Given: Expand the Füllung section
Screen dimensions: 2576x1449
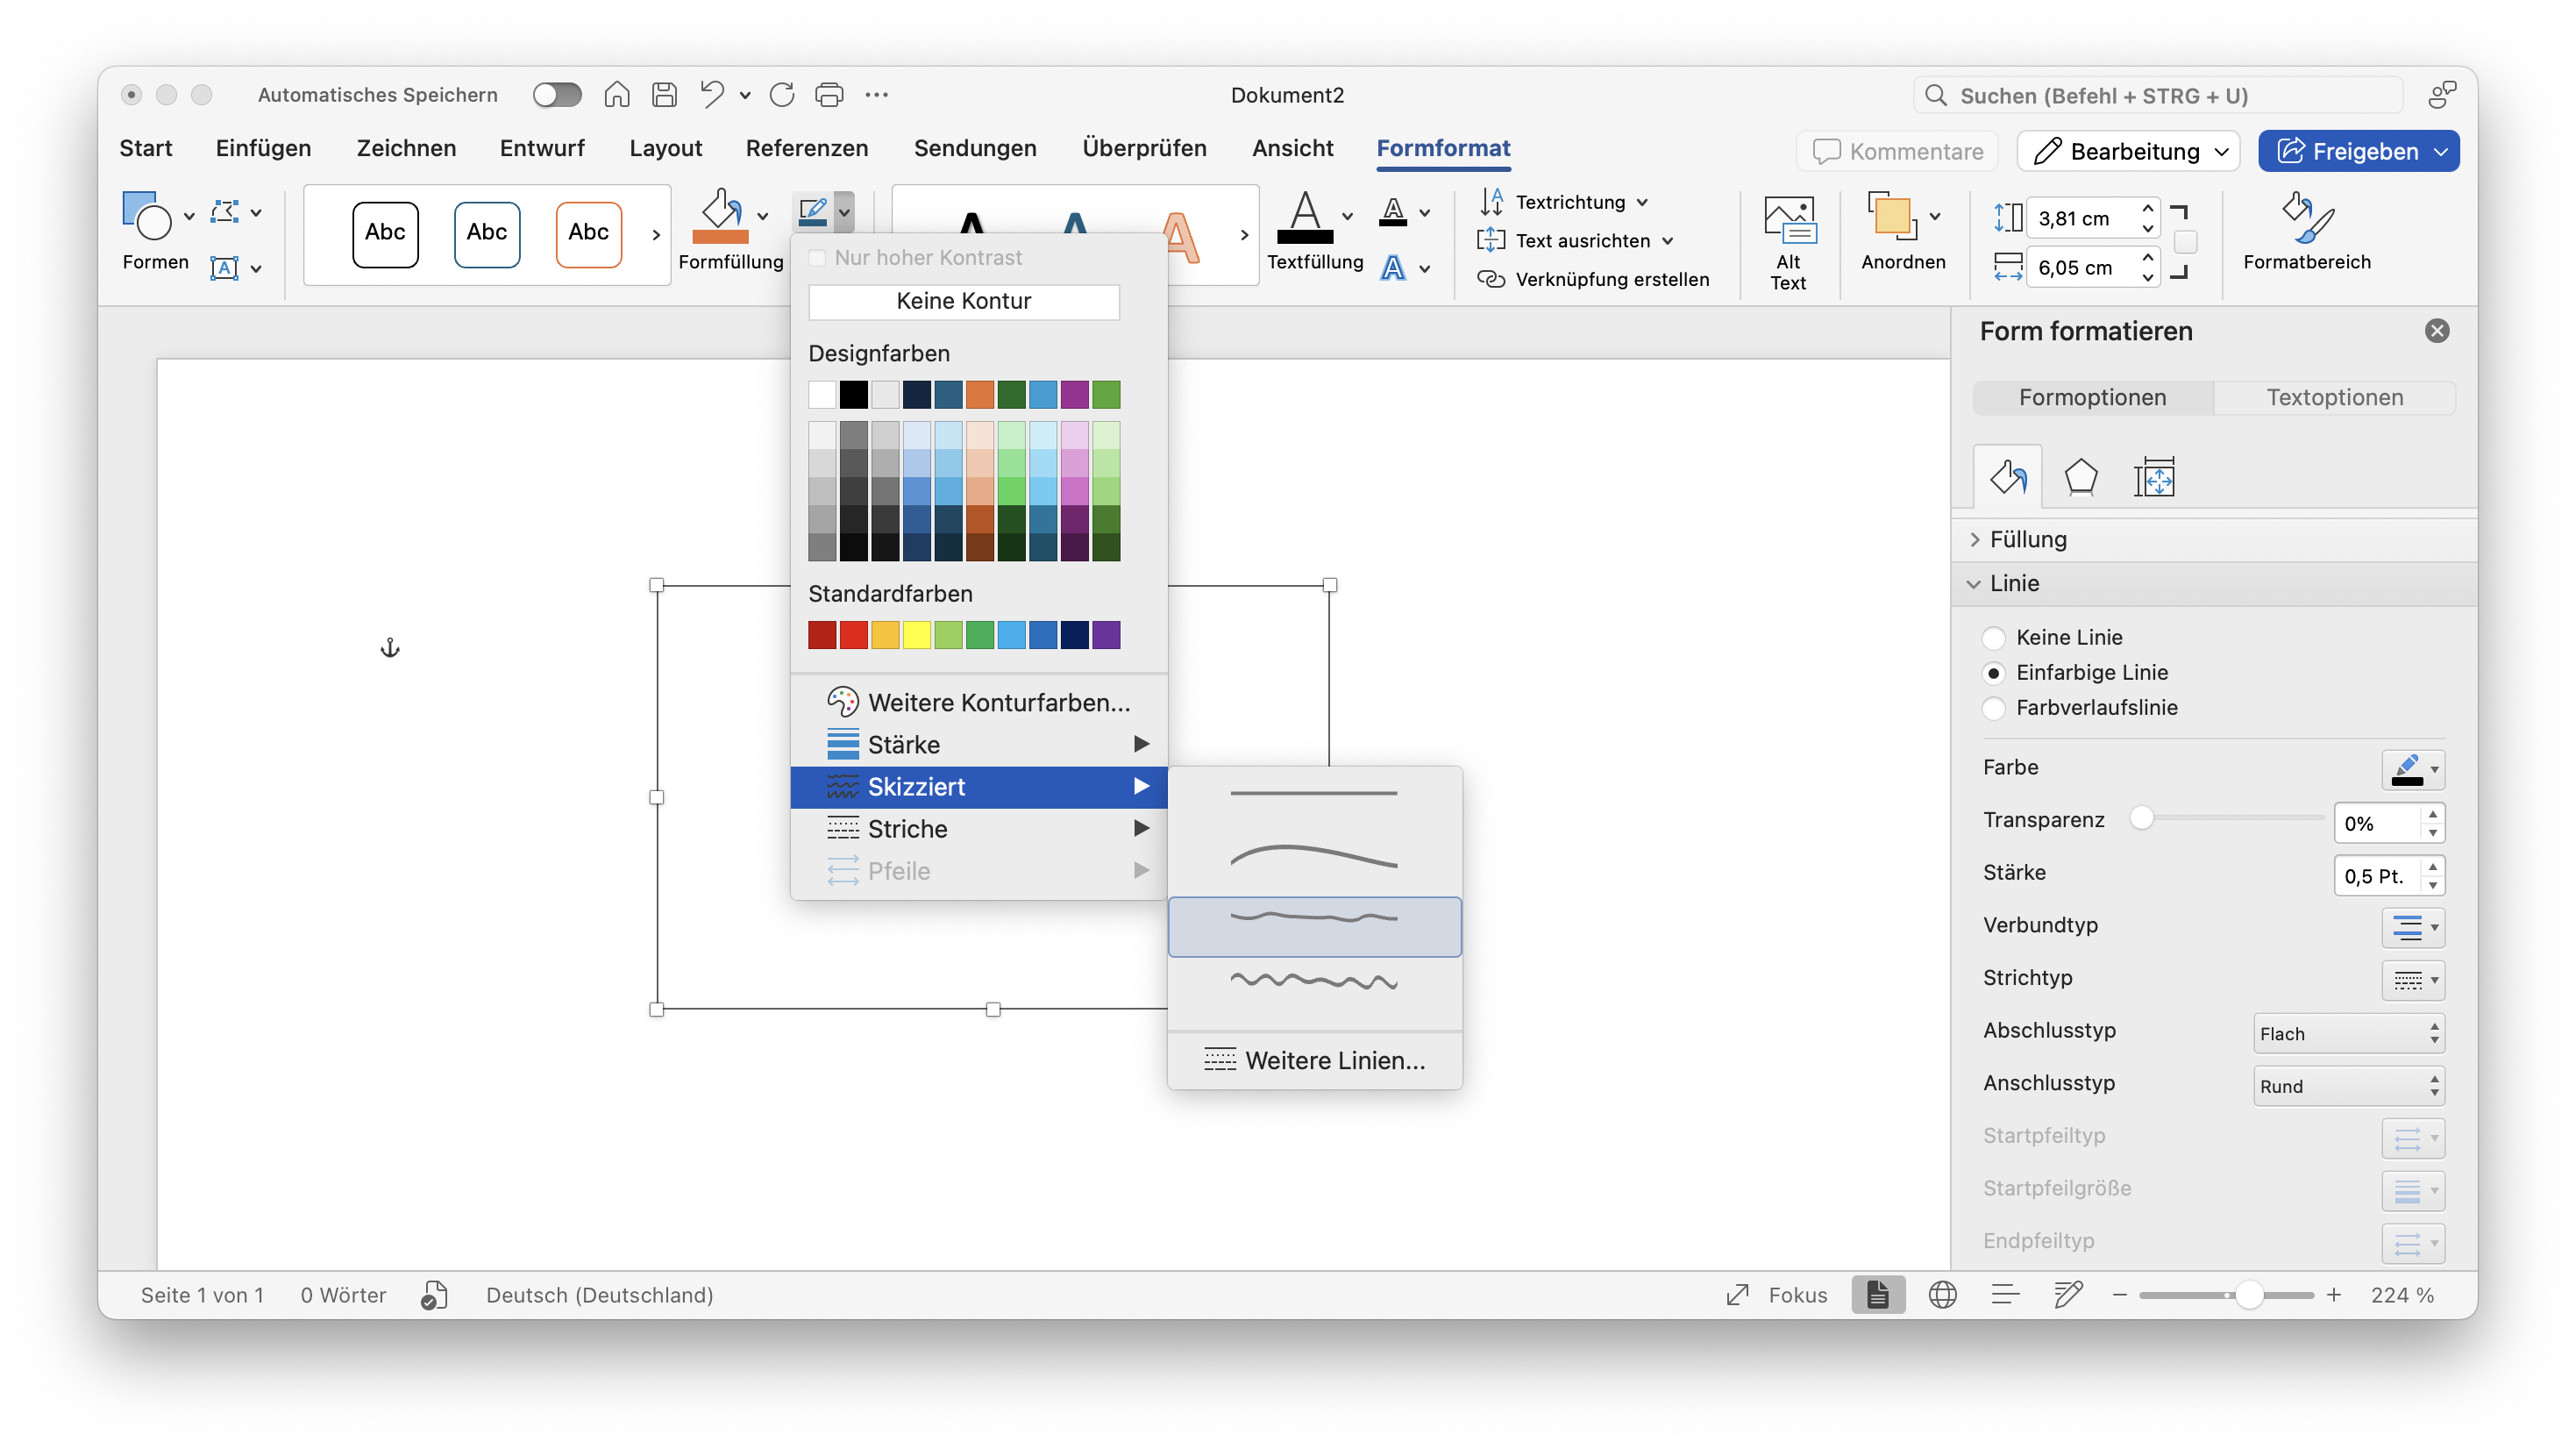Looking at the screenshot, I should pyautogui.click(x=2027, y=539).
